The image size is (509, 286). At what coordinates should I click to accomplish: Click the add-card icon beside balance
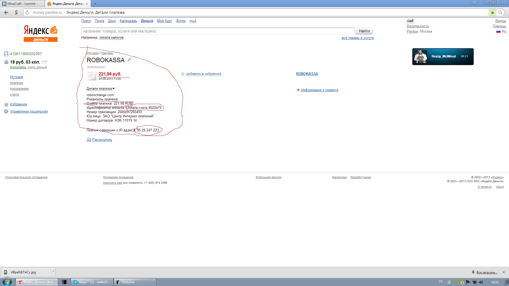[x=44, y=62]
